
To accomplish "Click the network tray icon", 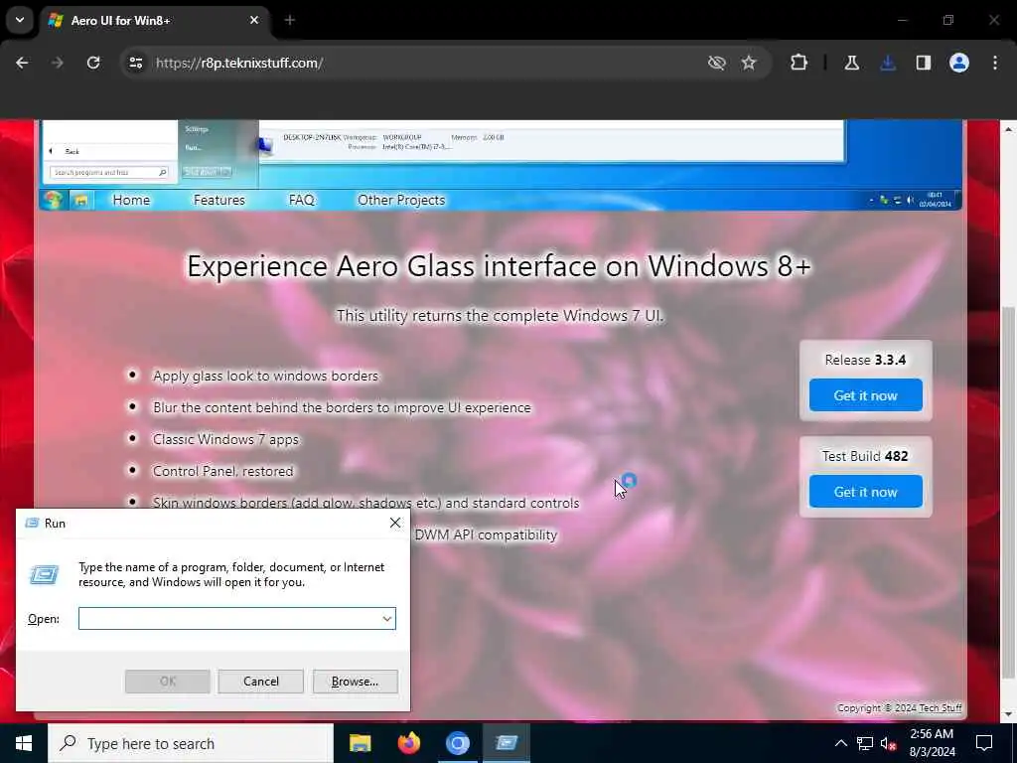I will click(865, 743).
